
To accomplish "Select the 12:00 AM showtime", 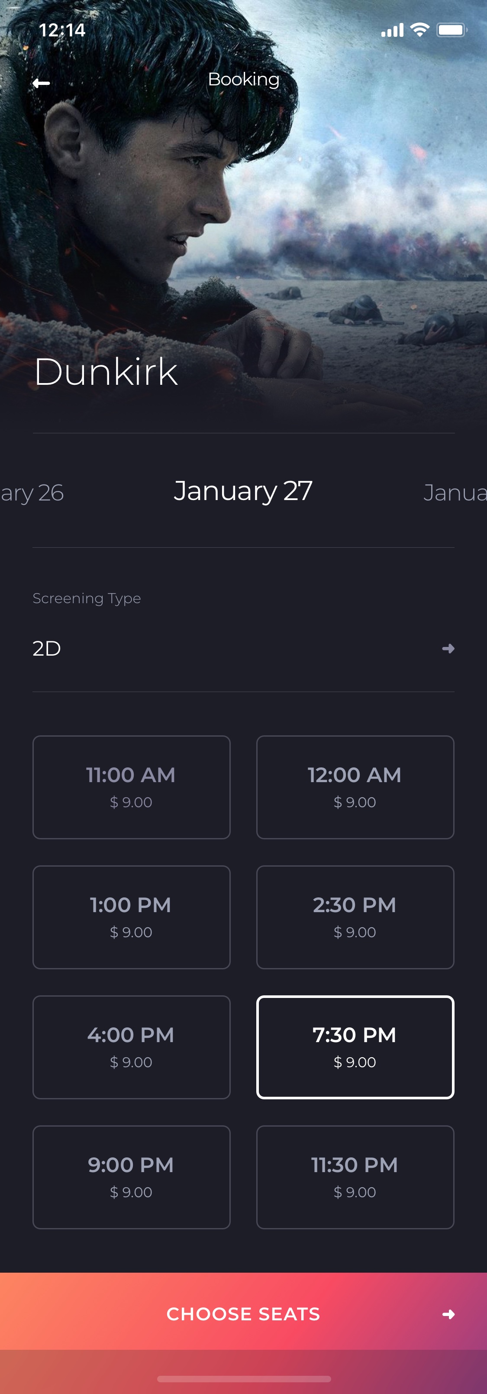I will pyautogui.click(x=355, y=787).
